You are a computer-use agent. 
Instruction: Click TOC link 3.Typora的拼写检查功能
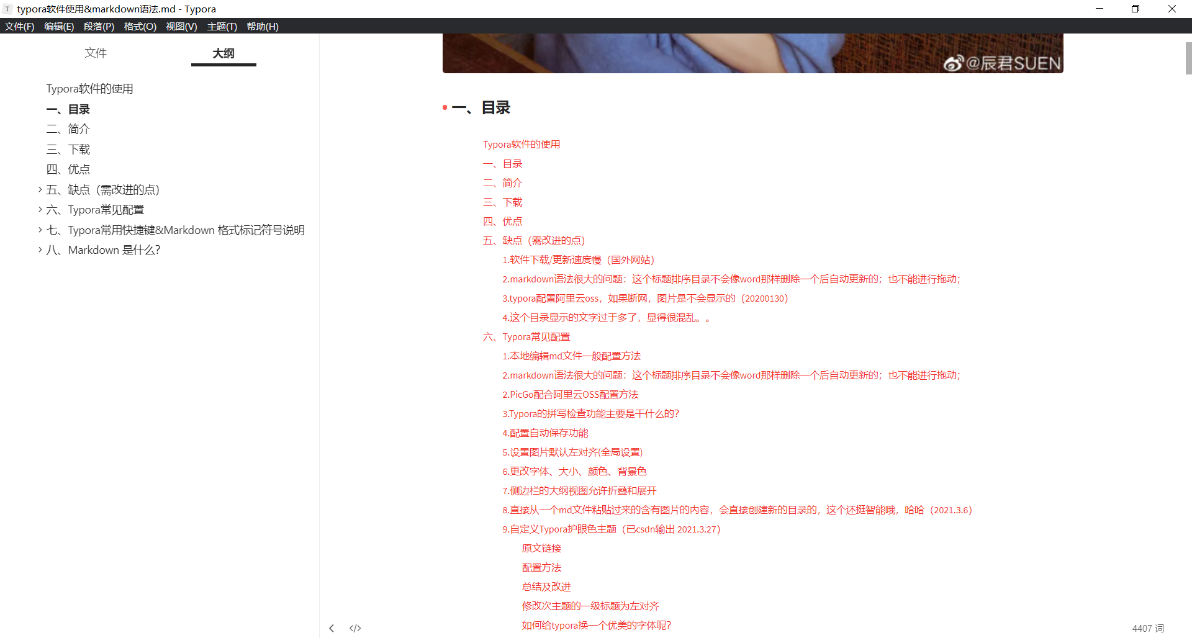pyautogui.click(x=590, y=414)
